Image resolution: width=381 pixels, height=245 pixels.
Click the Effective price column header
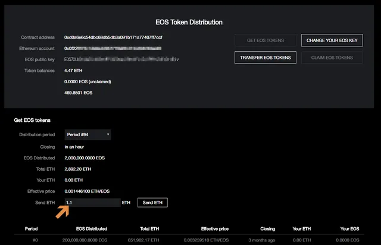pos(215,229)
